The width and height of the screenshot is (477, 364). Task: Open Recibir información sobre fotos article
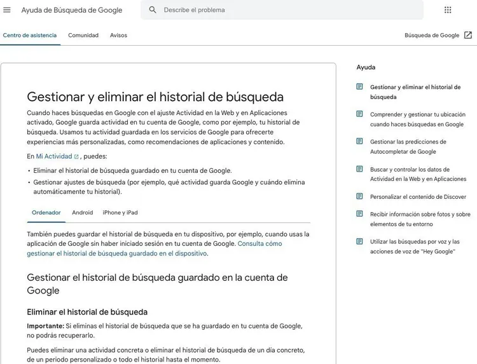pos(420,219)
